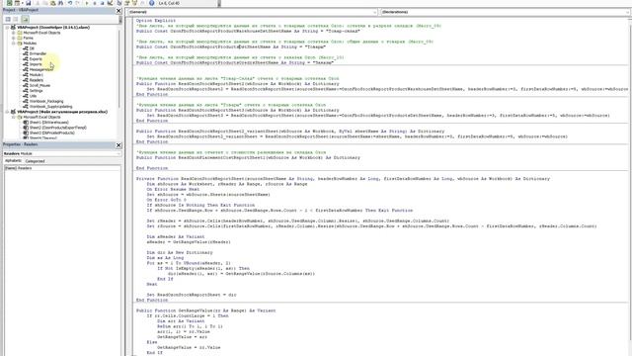Click View Code icon in Project panel
Image resolution: width=632 pixels, height=356 pixels.
8,19
